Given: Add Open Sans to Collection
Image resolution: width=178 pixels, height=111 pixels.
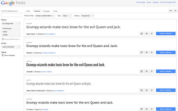Looking at the screenshot, I should coord(166,34).
